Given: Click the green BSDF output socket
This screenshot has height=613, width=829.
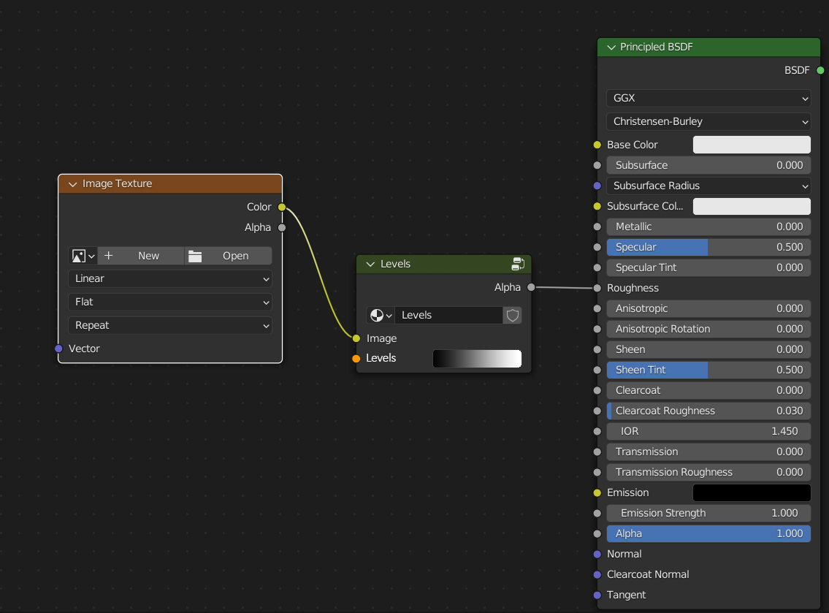Looking at the screenshot, I should [820, 70].
